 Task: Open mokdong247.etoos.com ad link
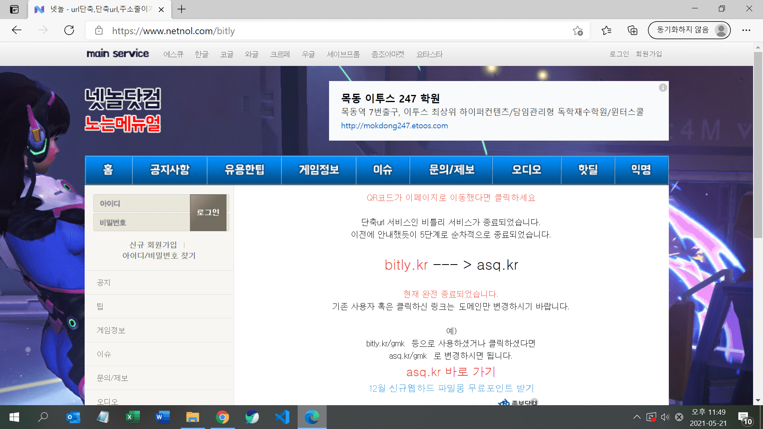(x=394, y=126)
